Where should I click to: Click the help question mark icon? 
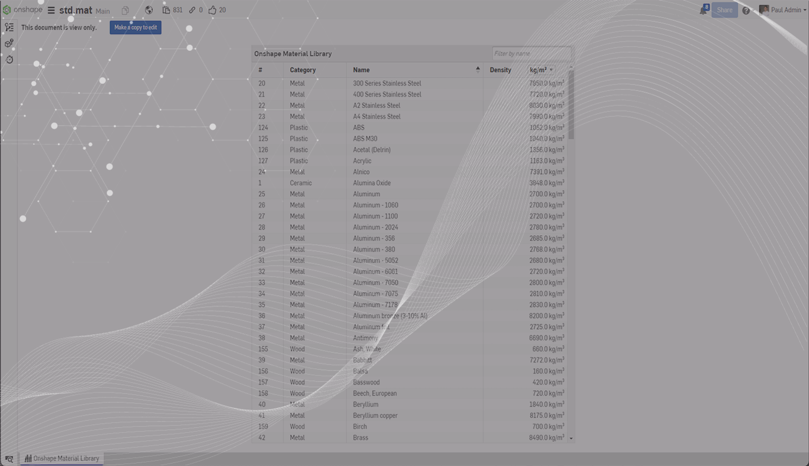pyautogui.click(x=746, y=11)
